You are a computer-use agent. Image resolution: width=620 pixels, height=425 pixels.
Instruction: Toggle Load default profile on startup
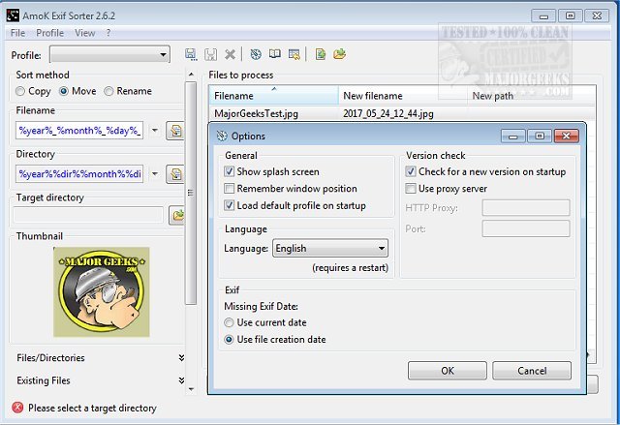point(229,205)
